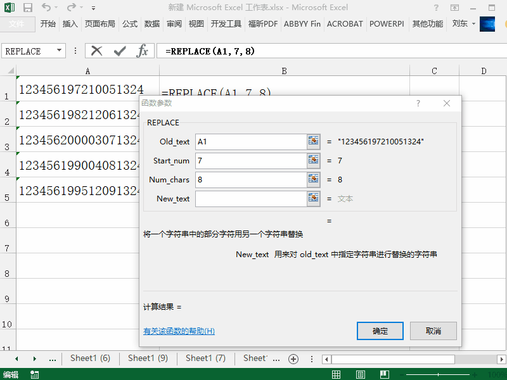Select column C header
Viewport: 507px width, 380px height.
click(x=434, y=71)
